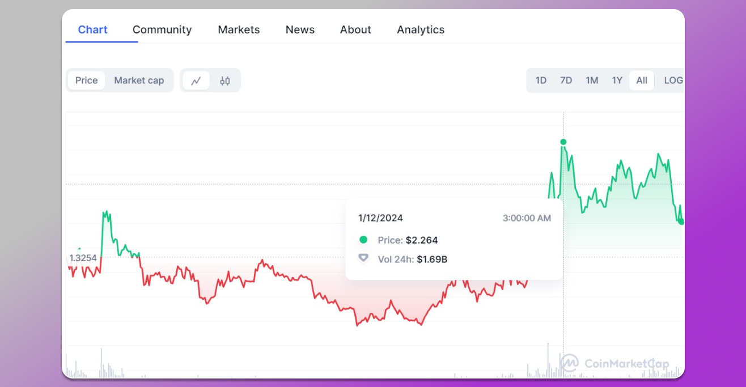This screenshot has width=746, height=387.
Task: Click the green peak marker on the chart
Action: coord(563,143)
